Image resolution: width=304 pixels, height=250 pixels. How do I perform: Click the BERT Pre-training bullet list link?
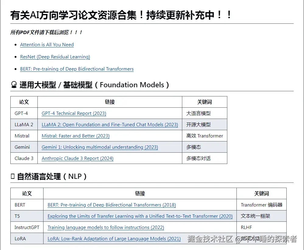[77, 69]
